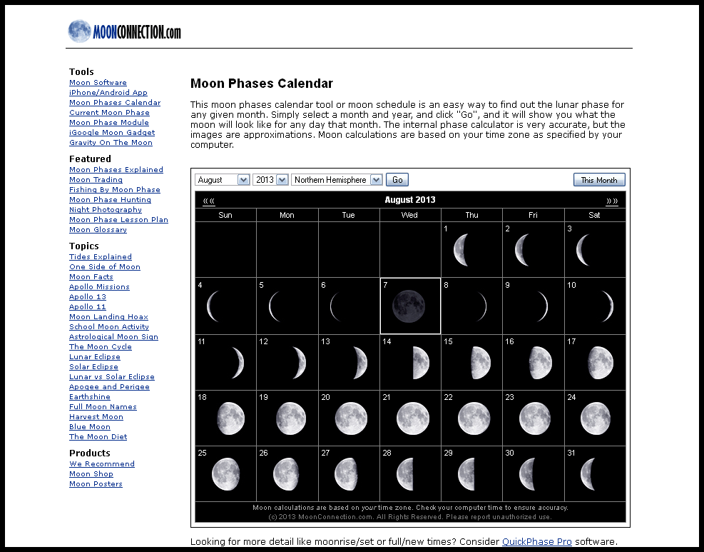The image size is (704, 552).
Task: Open the year dropdown showing 2013
Action: tap(270, 180)
